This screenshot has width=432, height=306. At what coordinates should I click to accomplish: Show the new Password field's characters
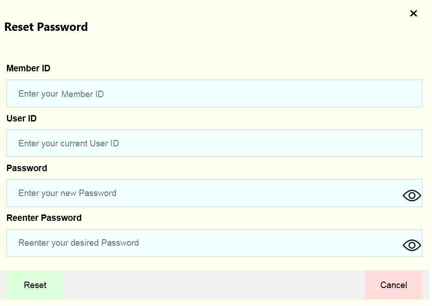tap(412, 196)
